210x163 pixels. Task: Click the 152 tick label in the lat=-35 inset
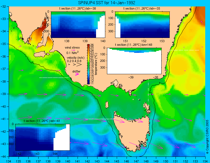144,41
